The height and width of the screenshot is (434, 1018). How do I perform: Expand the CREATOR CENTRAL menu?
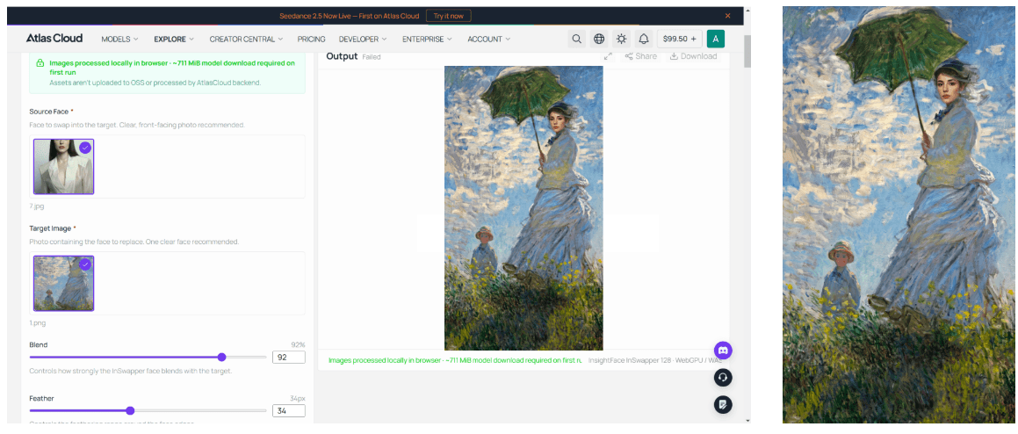coord(246,39)
